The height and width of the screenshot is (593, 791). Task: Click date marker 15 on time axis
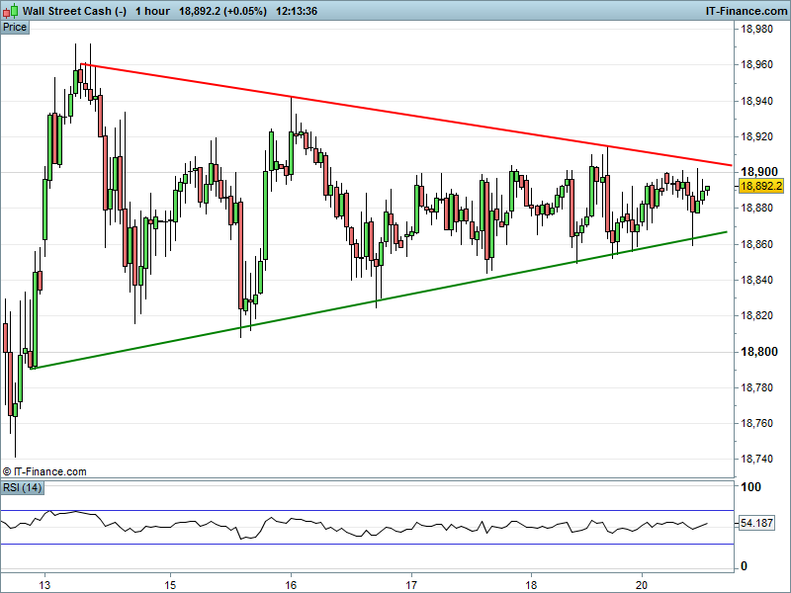170,585
